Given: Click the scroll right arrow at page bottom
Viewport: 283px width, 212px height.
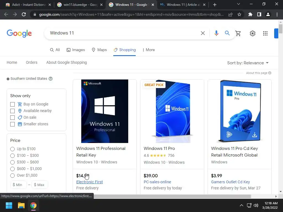Looking at the screenshot, I should coord(276,196).
